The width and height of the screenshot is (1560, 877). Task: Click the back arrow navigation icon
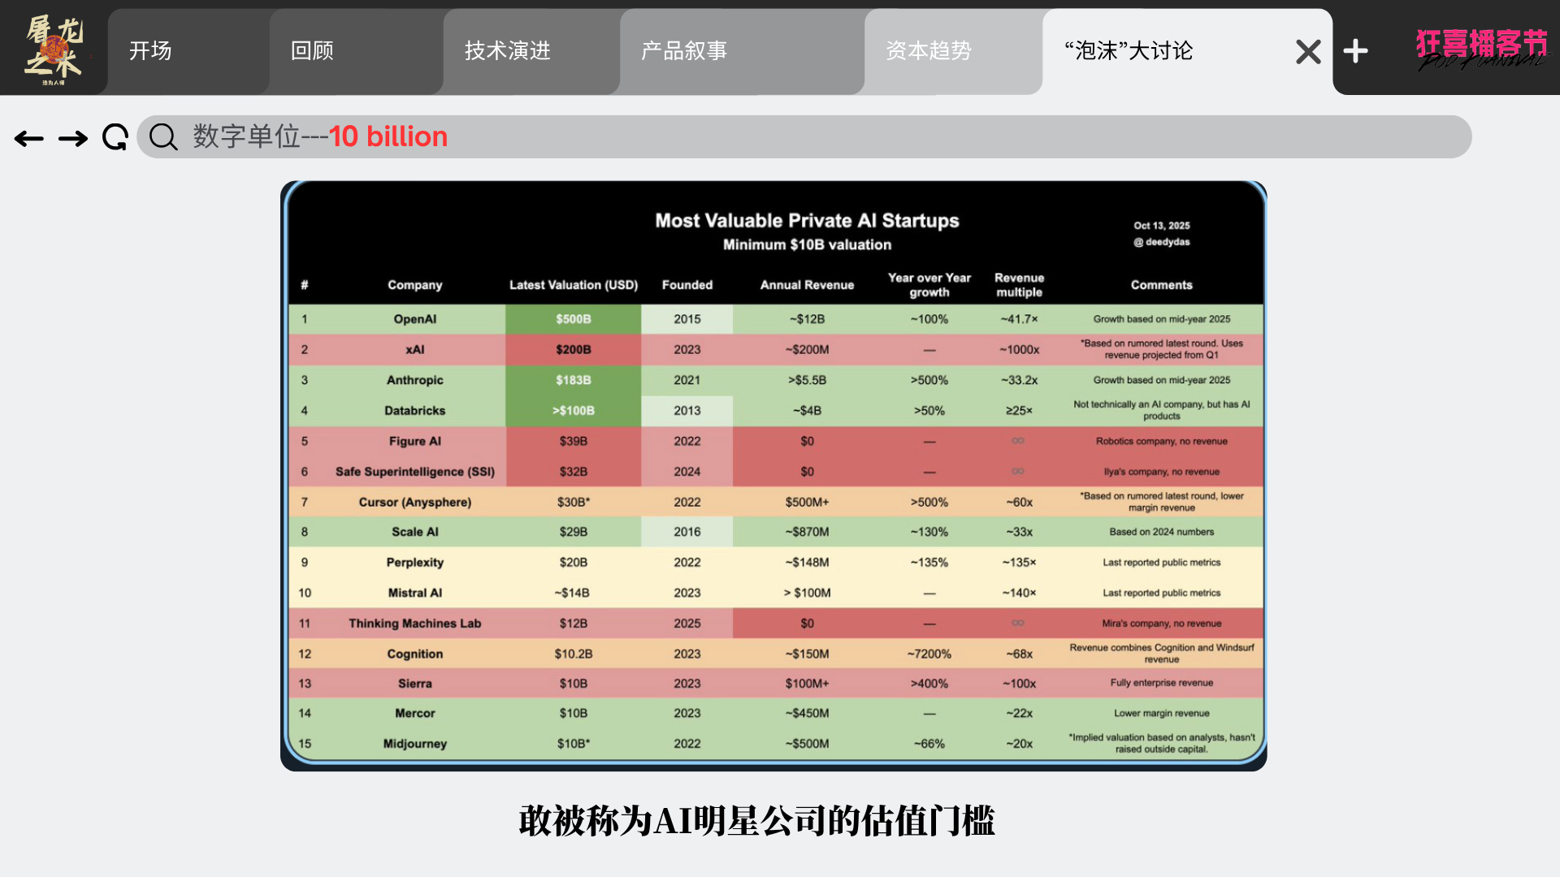point(29,139)
